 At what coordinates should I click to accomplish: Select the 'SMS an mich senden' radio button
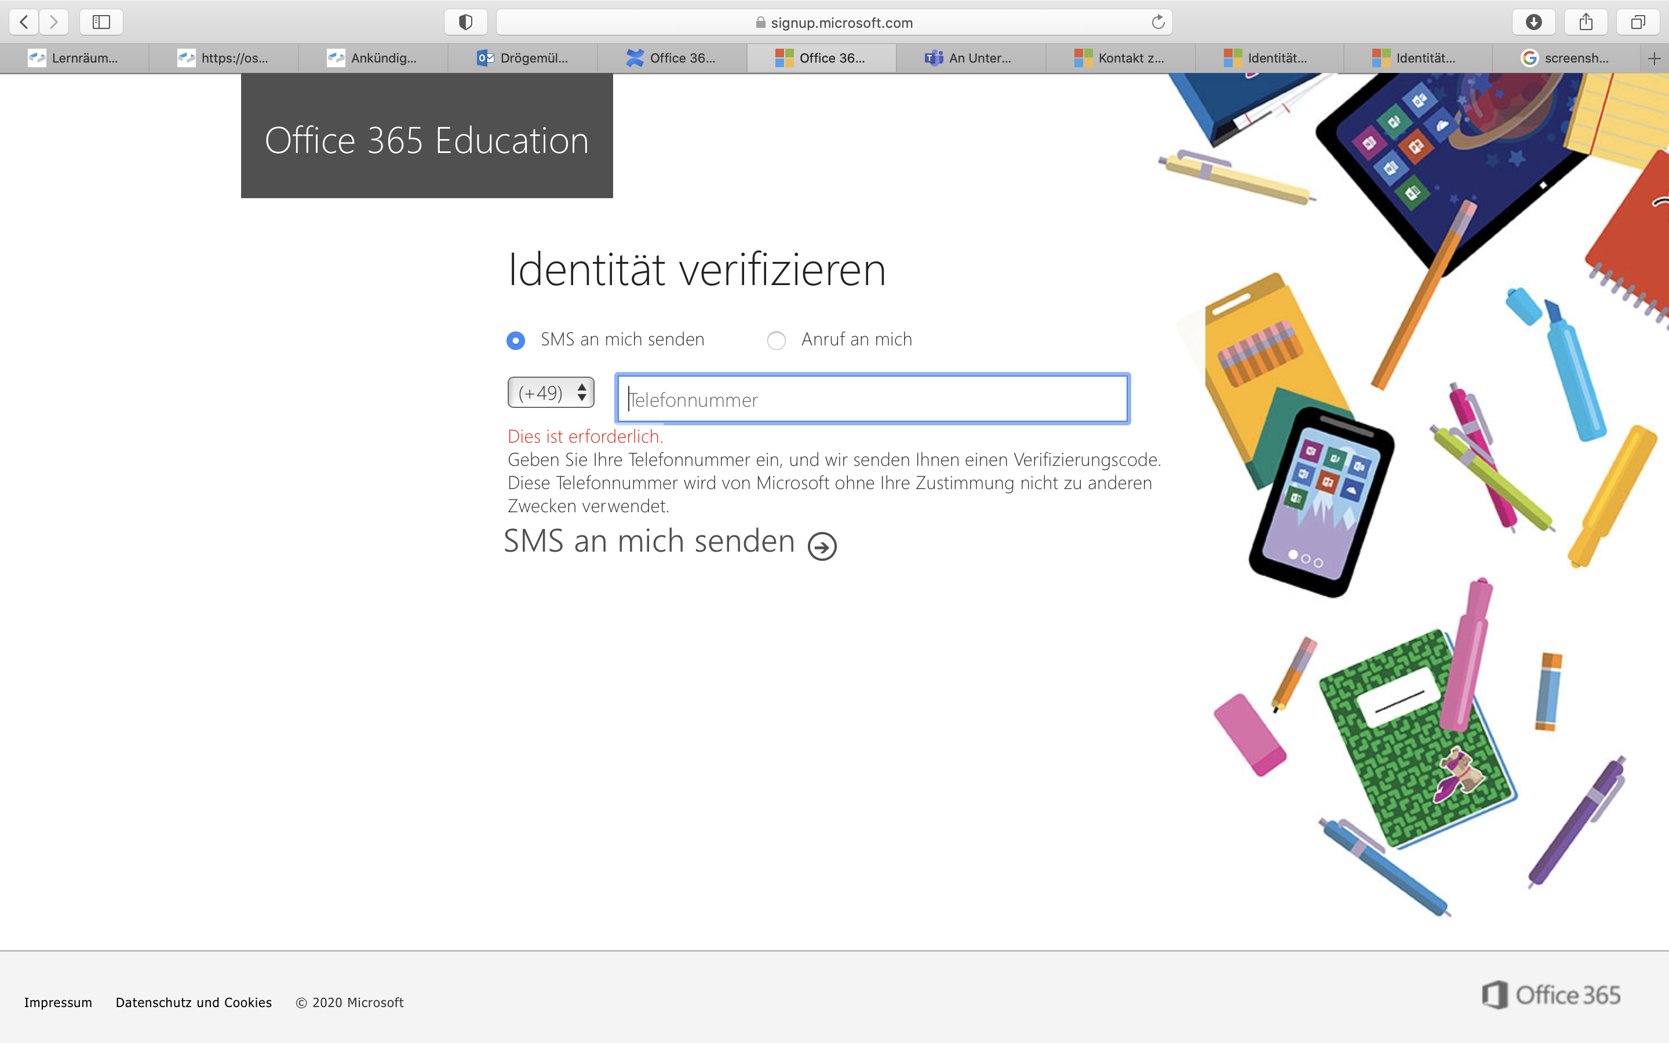516,340
